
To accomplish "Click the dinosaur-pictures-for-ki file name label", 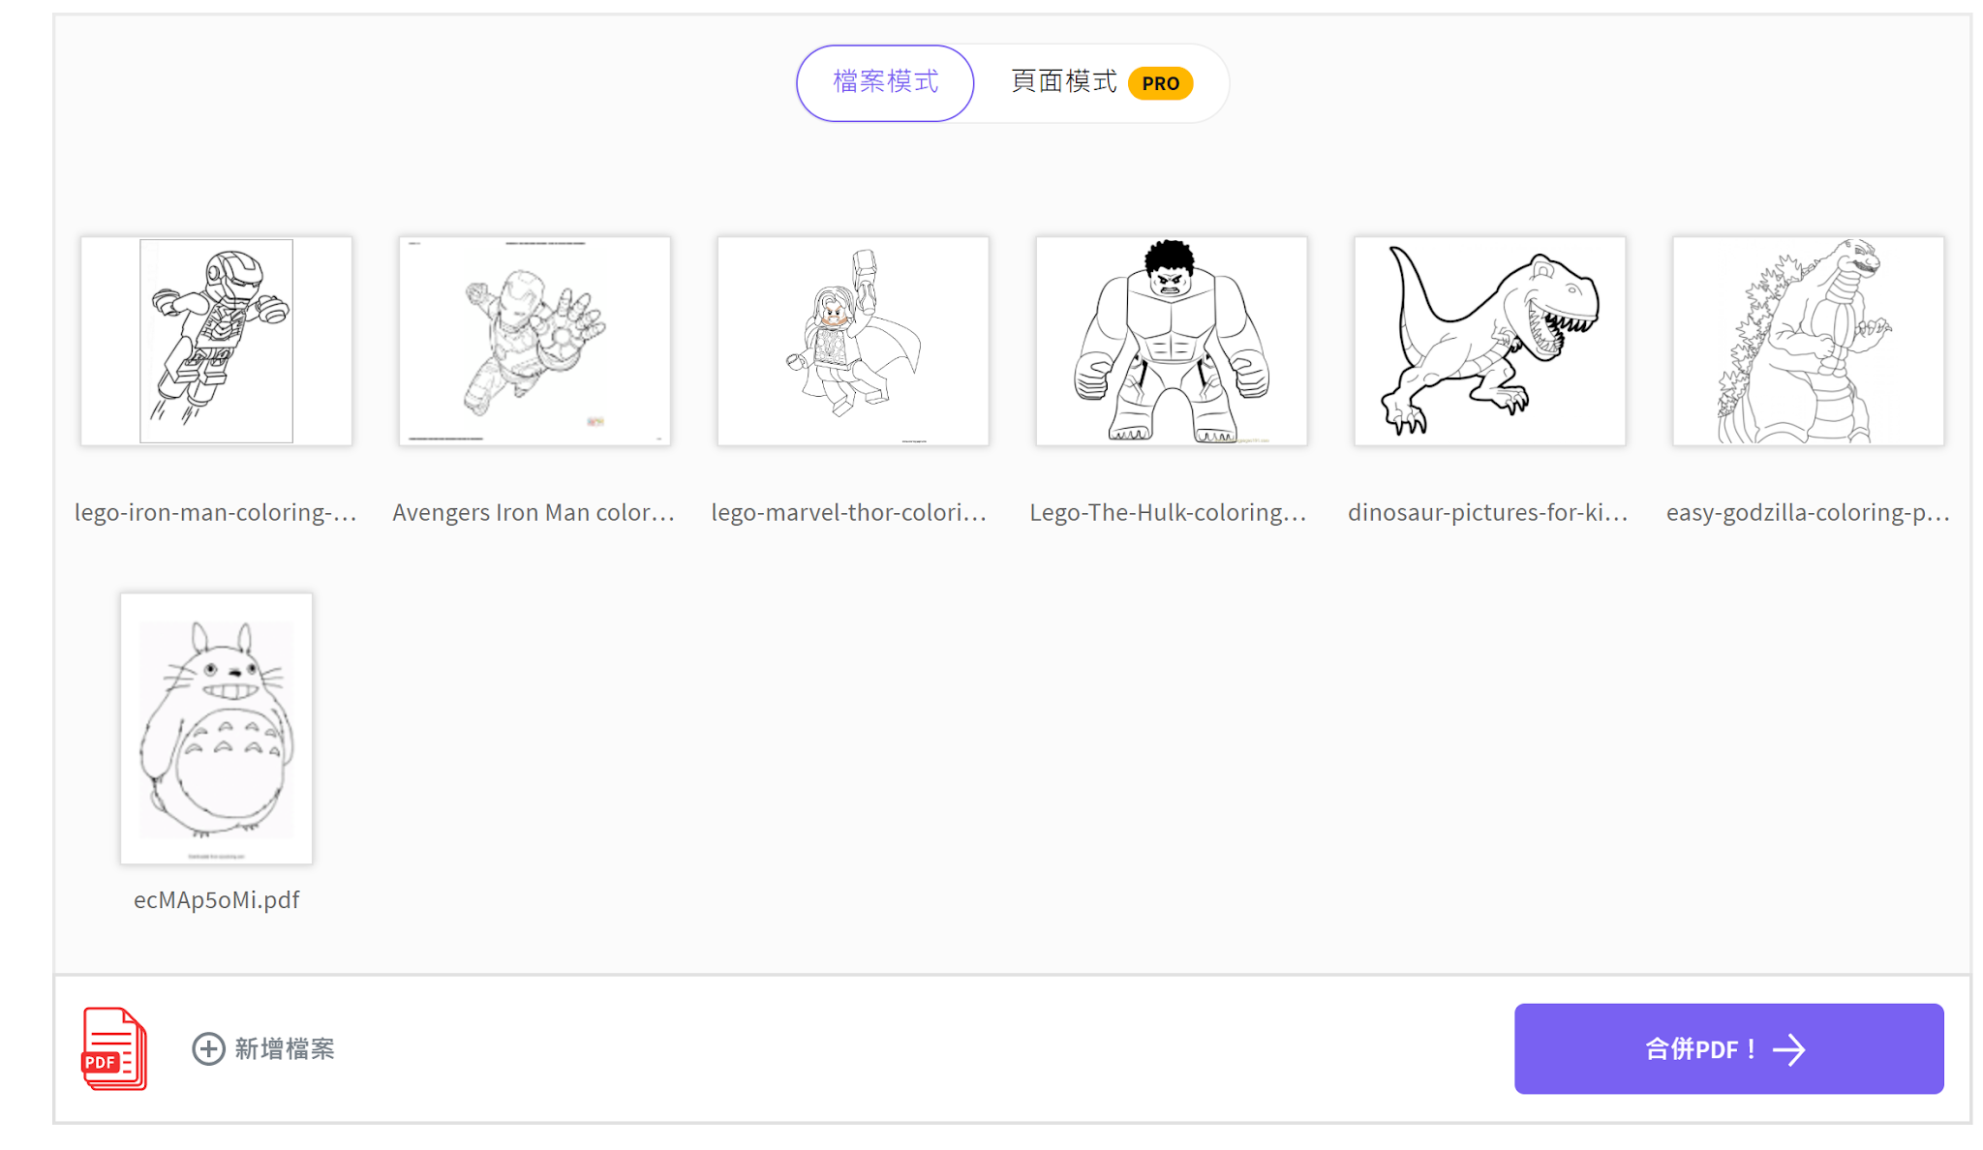I will pos(1488,513).
